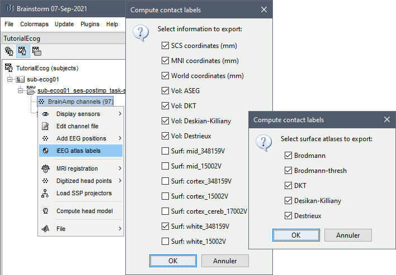The height and width of the screenshot is (275, 396).
Task: Click the anatomy view toolbar icon
Action: pos(10,51)
